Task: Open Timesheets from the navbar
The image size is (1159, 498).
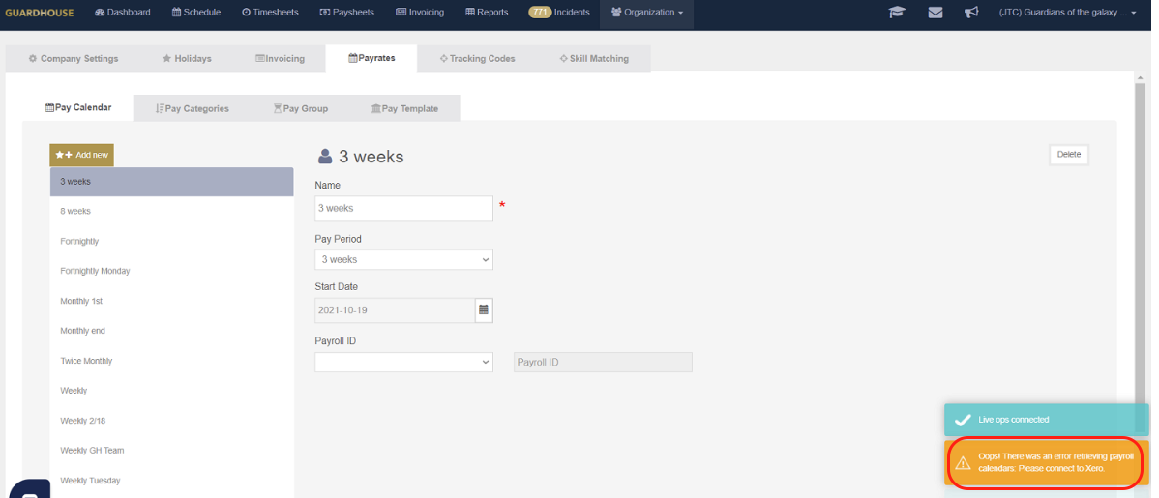Action: [271, 13]
